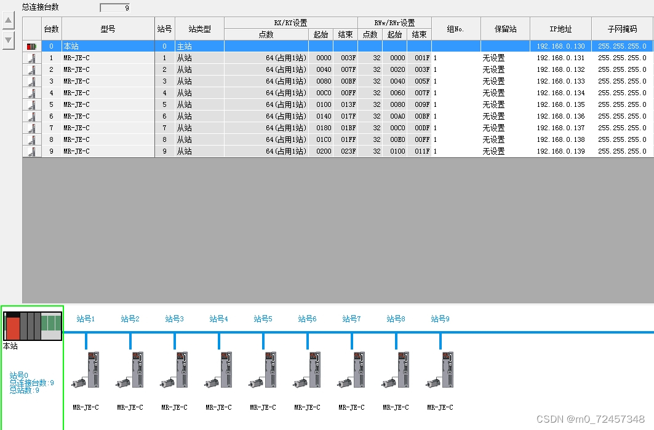Click RWw/RWr start value 0060
This screenshot has height=430, width=654.
394,93
